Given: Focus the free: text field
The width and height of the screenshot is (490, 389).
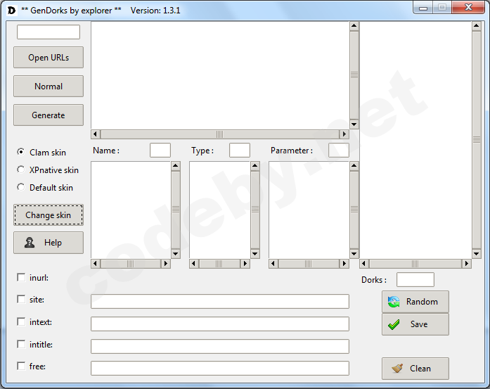Looking at the screenshot, I should [x=220, y=369].
